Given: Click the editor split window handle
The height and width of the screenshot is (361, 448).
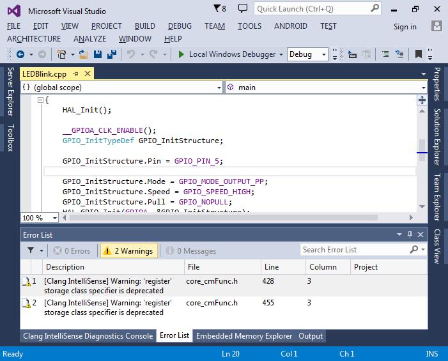Looking at the screenshot, I should click(x=422, y=100).
